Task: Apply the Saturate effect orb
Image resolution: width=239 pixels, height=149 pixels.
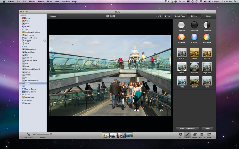Action: [207, 37]
